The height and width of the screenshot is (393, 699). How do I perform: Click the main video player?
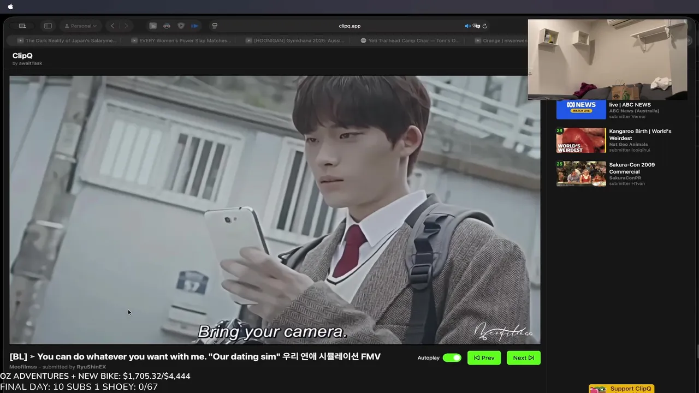tap(275, 210)
